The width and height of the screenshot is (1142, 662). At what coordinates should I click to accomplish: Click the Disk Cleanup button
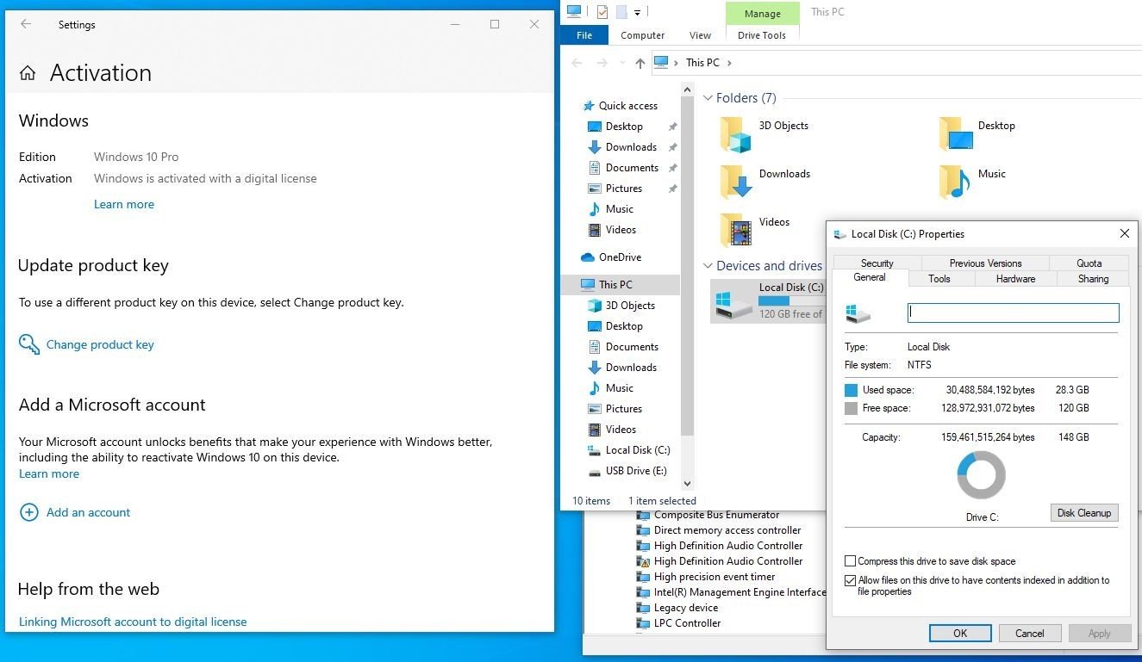1084,513
